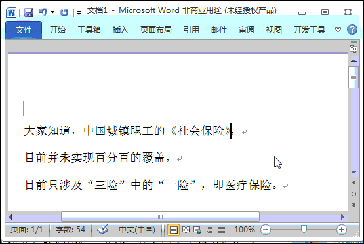Screen dimensions: 364x244
Task: Open the 文件 tab
Action: tap(24, 30)
